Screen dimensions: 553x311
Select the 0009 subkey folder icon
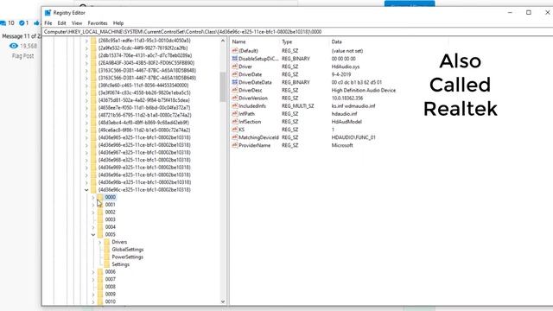coord(100,294)
